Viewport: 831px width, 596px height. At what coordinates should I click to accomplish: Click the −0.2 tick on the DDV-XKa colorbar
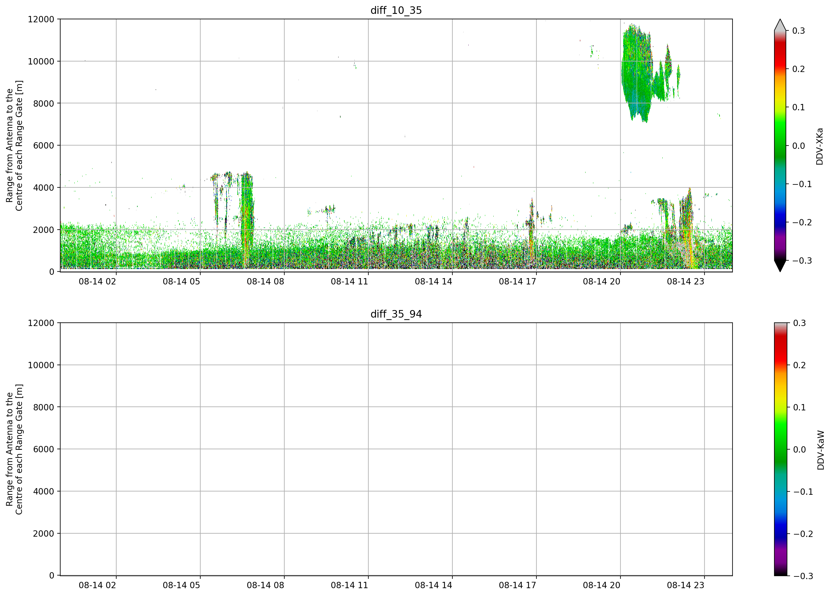coord(802,222)
